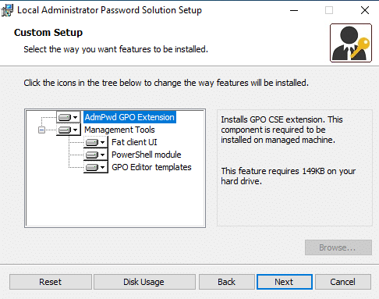Click the installer icon in title bar
The width and height of the screenshot is (379, 299).
click(7, 10)
